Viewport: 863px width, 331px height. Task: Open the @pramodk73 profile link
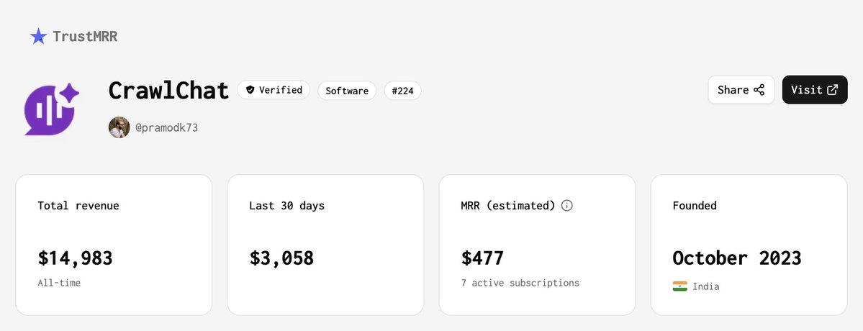click(166, 128)
